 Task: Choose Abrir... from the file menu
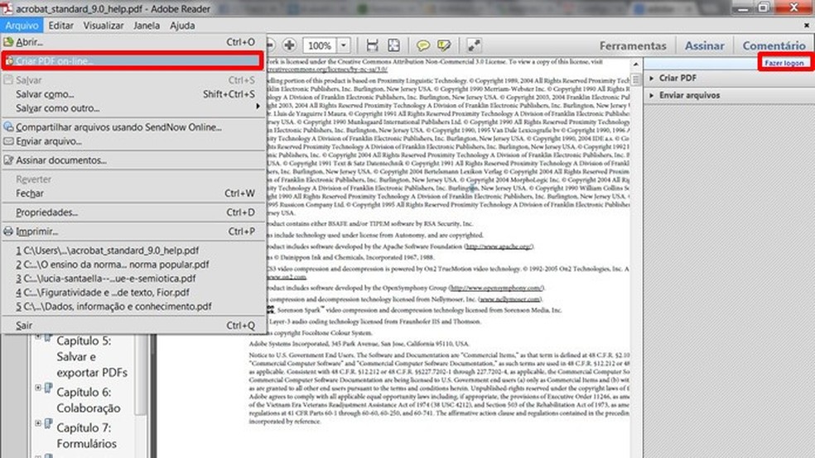133,42
